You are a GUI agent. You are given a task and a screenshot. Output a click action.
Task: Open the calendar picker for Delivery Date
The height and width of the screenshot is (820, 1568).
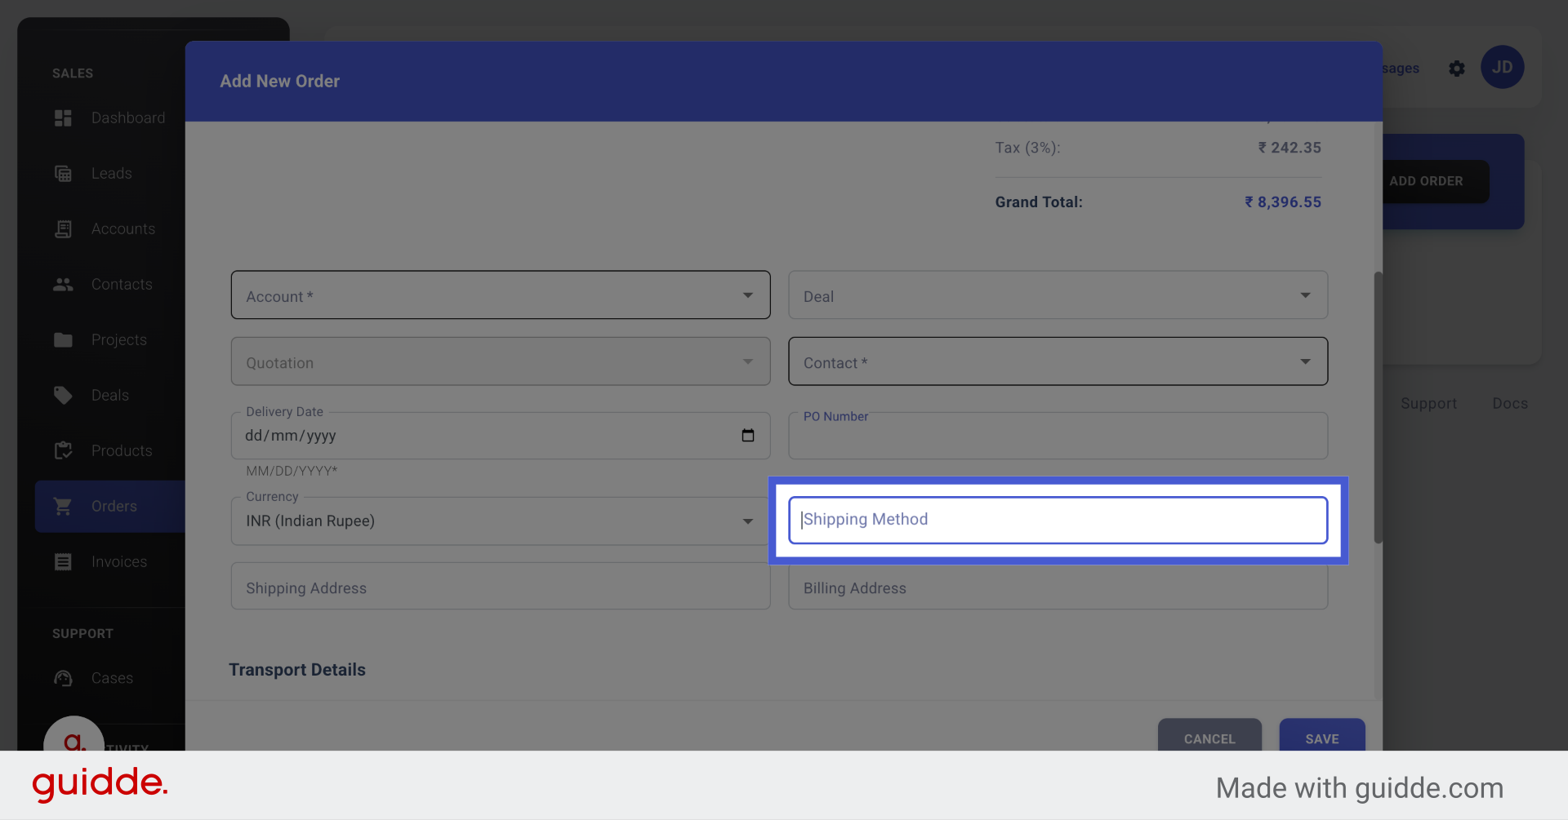(748, 436)
